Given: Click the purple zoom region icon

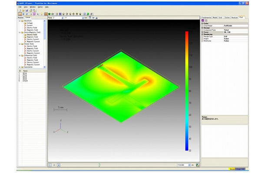Looking at the screenshot, I should pyautogui.click(x=34, y=14).
